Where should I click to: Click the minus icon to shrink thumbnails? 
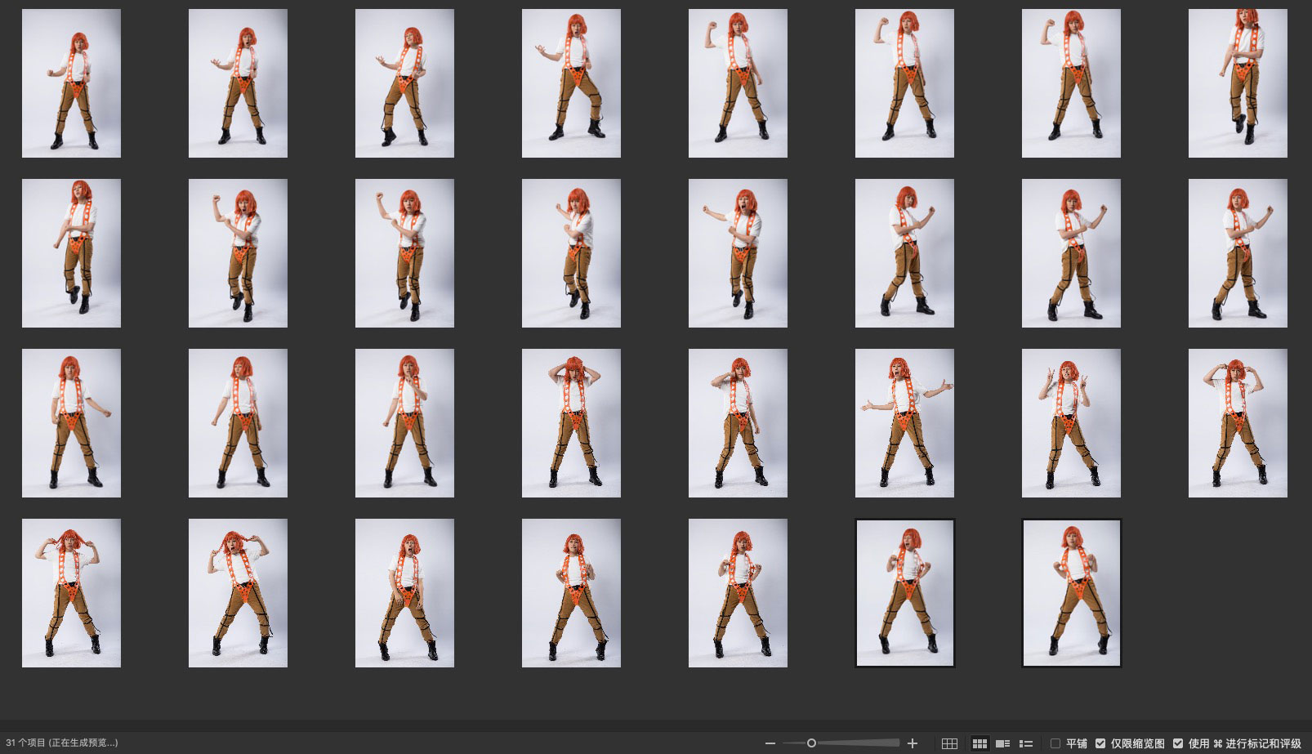pyautogui.click(x=770, y=743)
